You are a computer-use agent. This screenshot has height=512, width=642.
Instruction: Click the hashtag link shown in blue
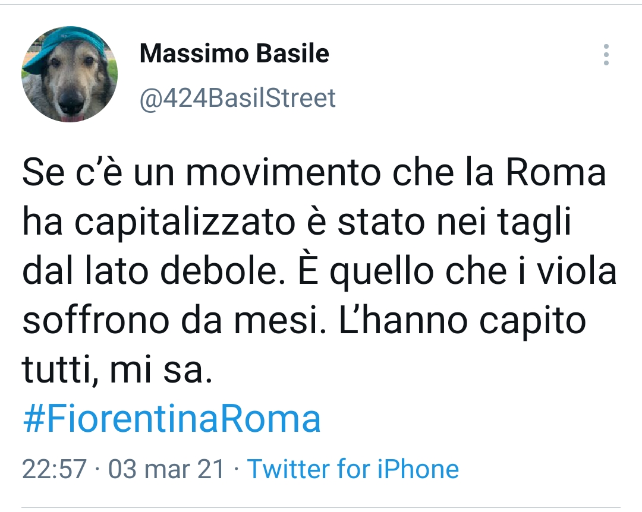click(x=171, y=419)
